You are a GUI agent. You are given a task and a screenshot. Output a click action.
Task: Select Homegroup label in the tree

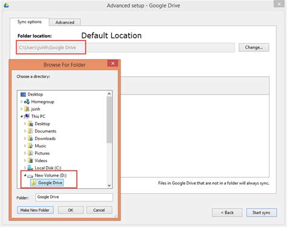pyautogui.click(x=42, y=102)
